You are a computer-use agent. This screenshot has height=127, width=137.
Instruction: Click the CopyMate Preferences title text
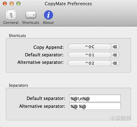point(68,4)
